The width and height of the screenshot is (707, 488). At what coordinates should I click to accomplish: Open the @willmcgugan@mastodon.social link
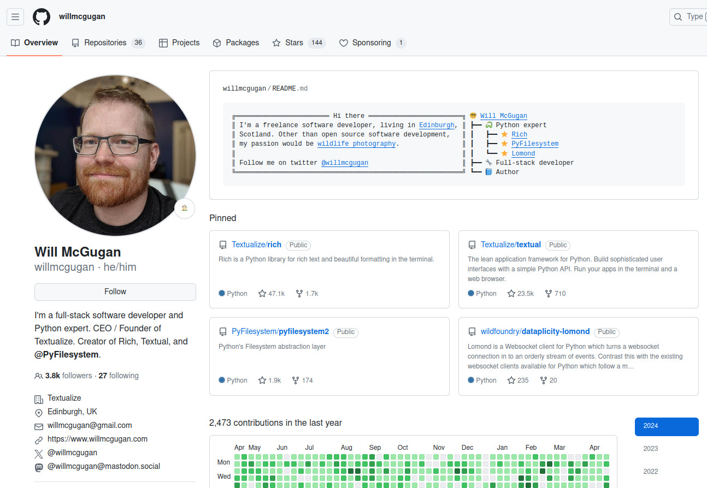coord(104,467)
